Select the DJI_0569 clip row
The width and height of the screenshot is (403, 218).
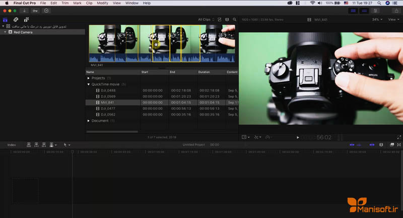tap(162, 96)
